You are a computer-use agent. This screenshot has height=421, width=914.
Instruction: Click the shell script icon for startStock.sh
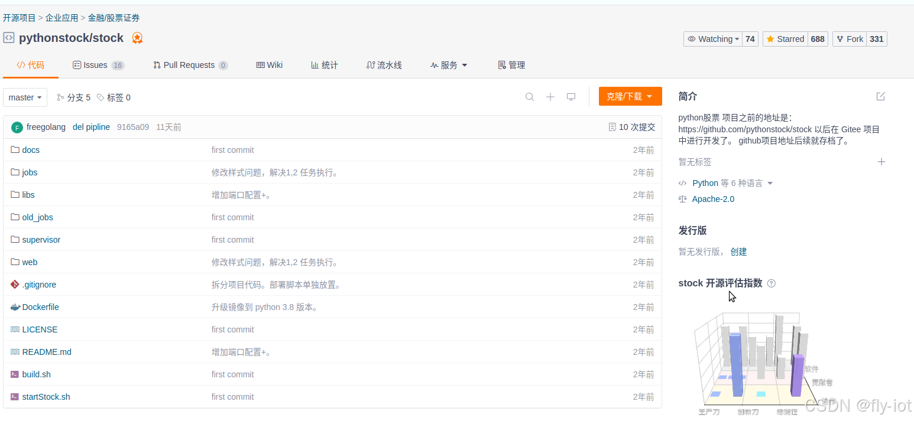click(x=15, y=397)
